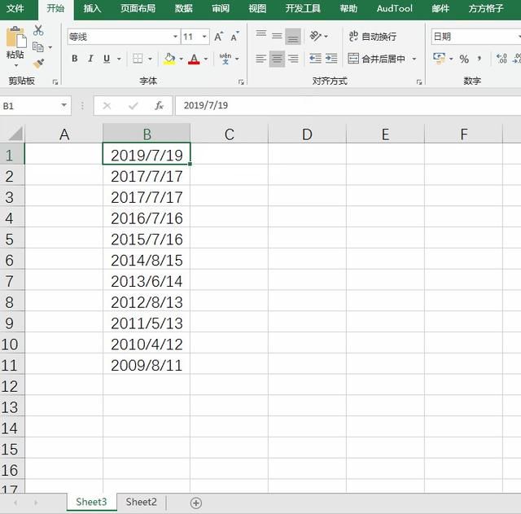Click the Cut scissors icon
The width and height of the screenshot is (521, 514).
pos(38,30)
